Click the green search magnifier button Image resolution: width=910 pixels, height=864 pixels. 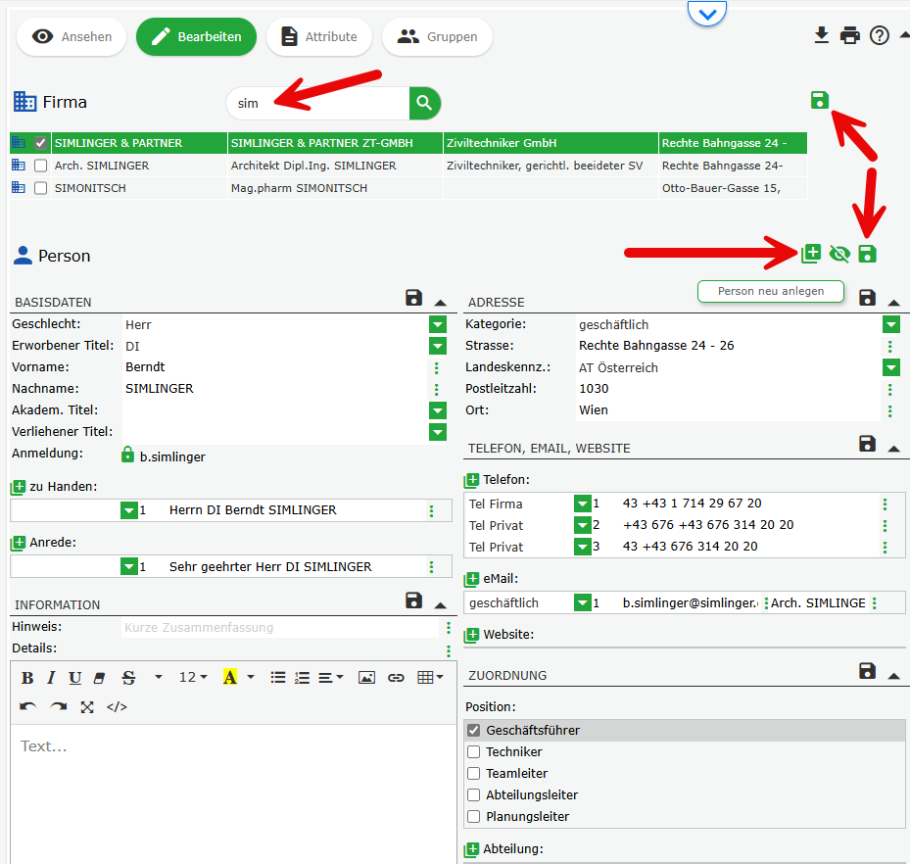pos(425,103)
